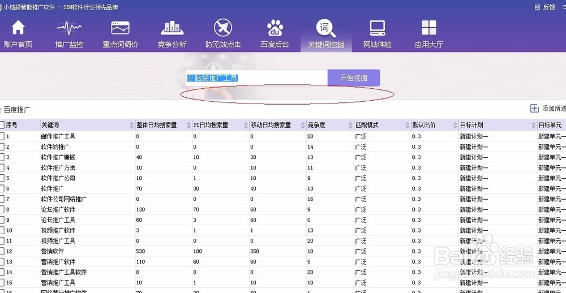566x293 pixels.
Task: Open 重点词调价 chart icon
Action: click(120, 28)
